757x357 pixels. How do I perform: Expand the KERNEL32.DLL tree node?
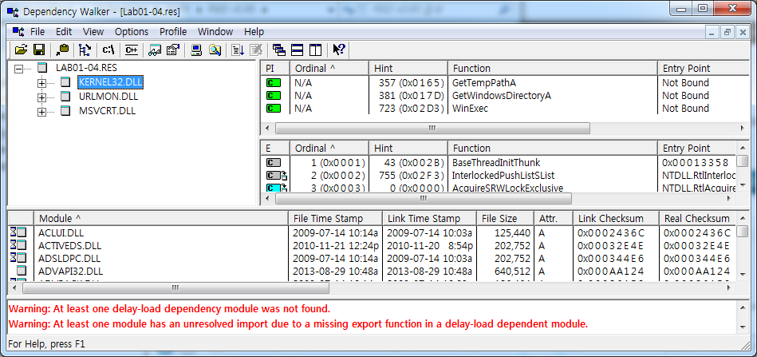coord(42,82)
